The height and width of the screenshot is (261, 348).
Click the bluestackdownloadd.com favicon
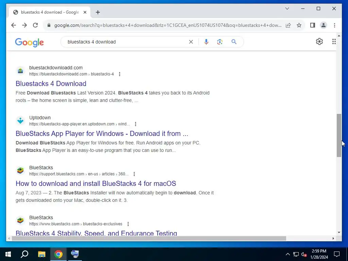point(20,71)
